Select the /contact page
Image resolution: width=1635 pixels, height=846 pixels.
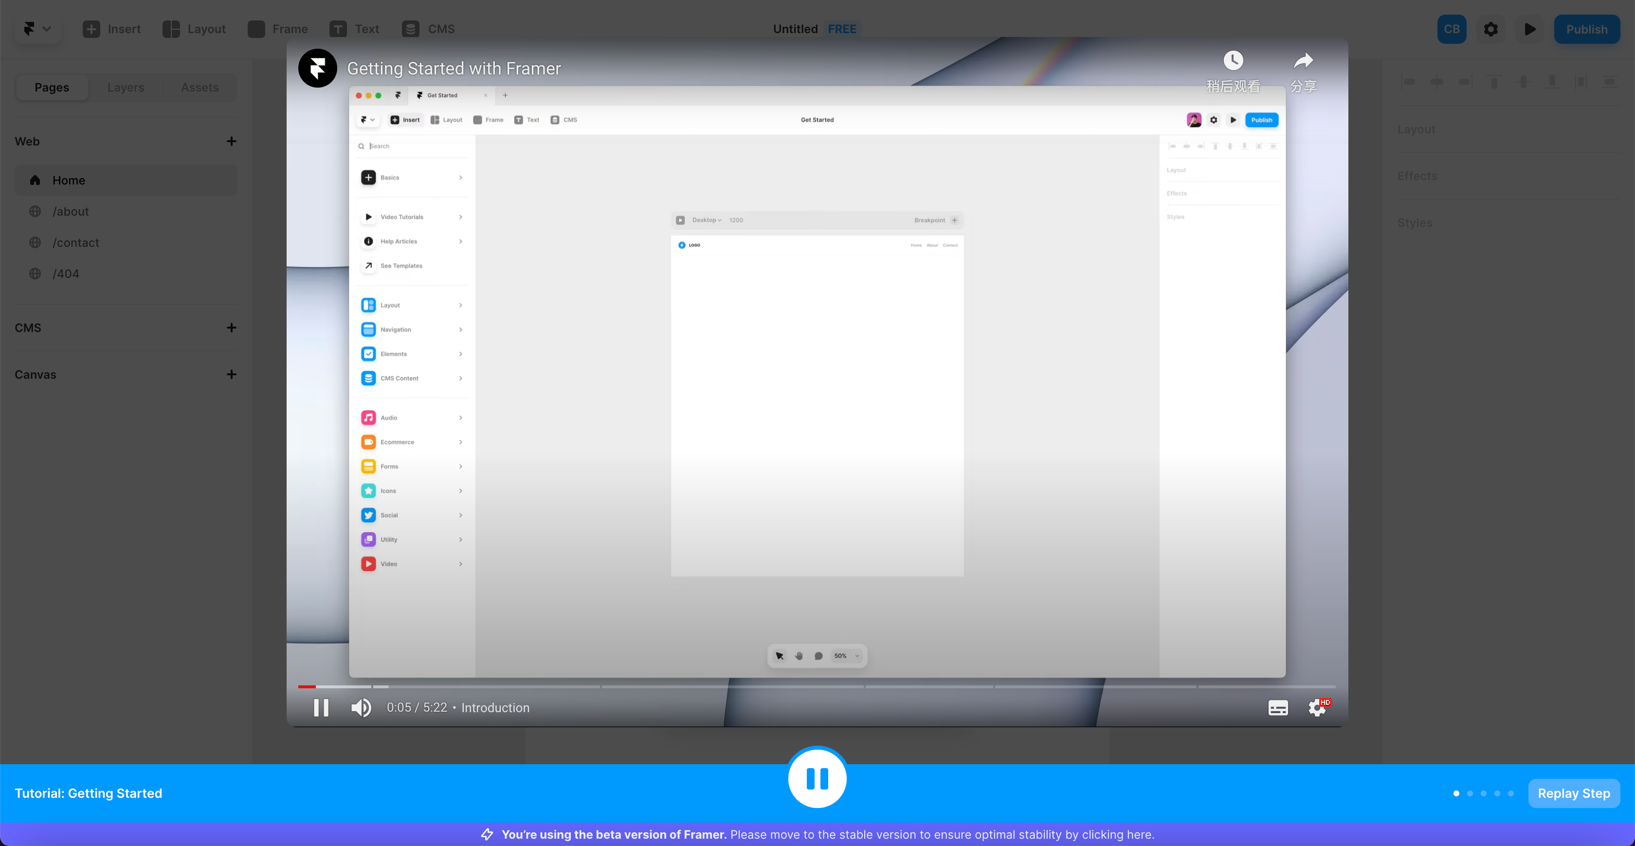coord(126,242)
